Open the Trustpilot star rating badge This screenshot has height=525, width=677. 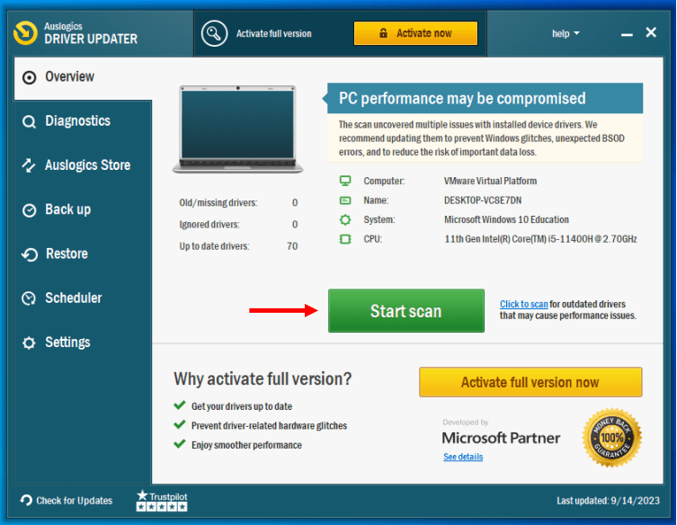pos(162,501)
